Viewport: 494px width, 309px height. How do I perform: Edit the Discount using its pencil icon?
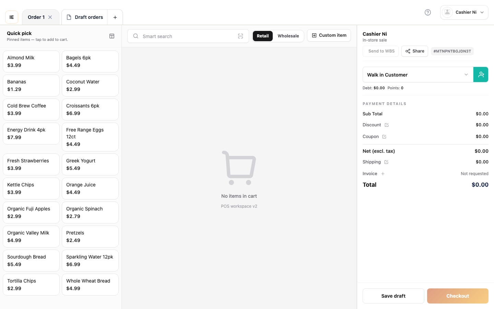pyautogui.click(x=387, y=125)
